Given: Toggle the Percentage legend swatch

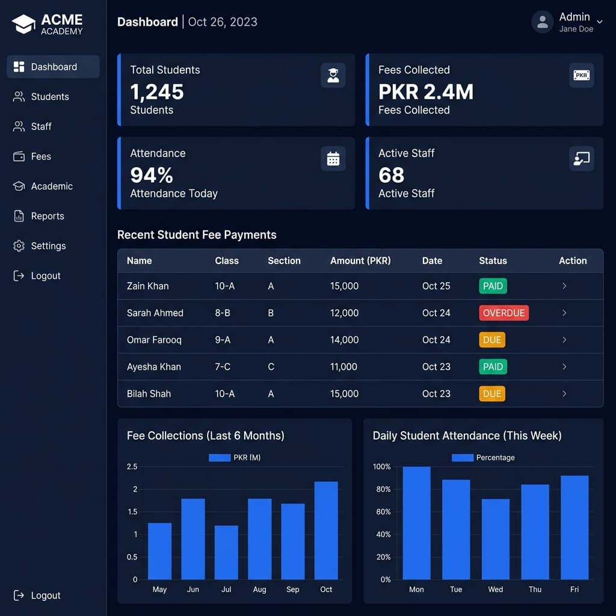Looking at the screenshot, I should pyautogui.click(x=463, y=458).
